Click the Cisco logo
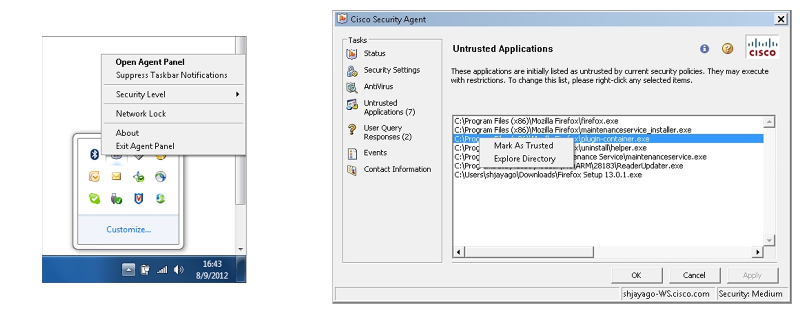This screenshot has height=314, width=811. (762, 47)
